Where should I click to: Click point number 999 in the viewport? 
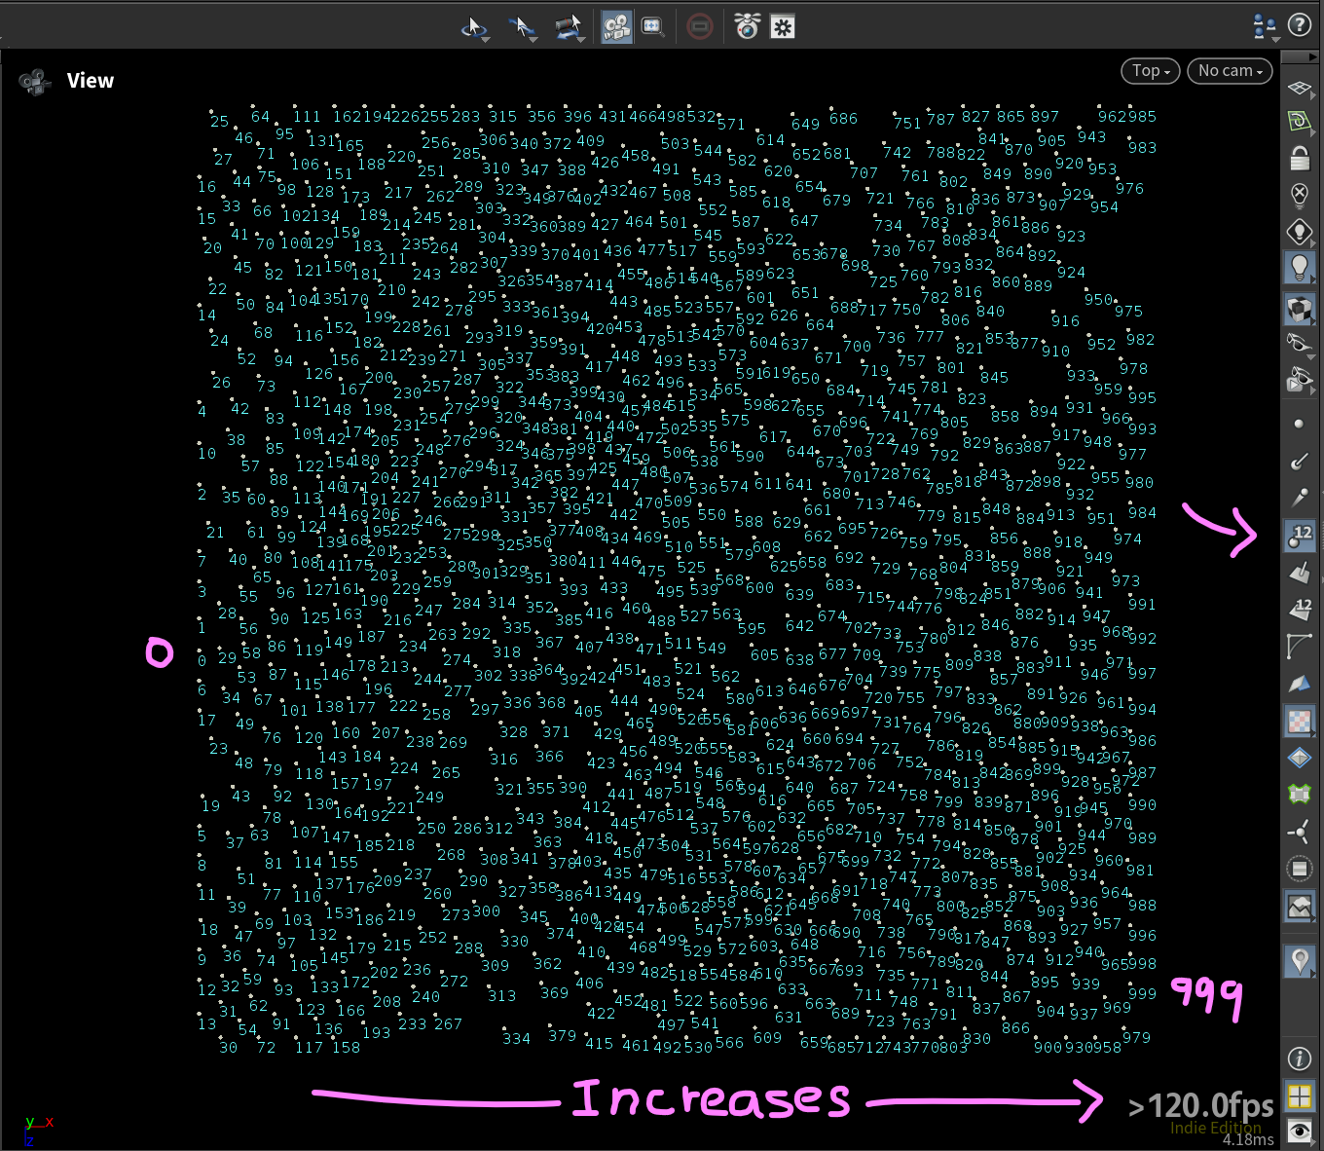(x=1141, y=994)
